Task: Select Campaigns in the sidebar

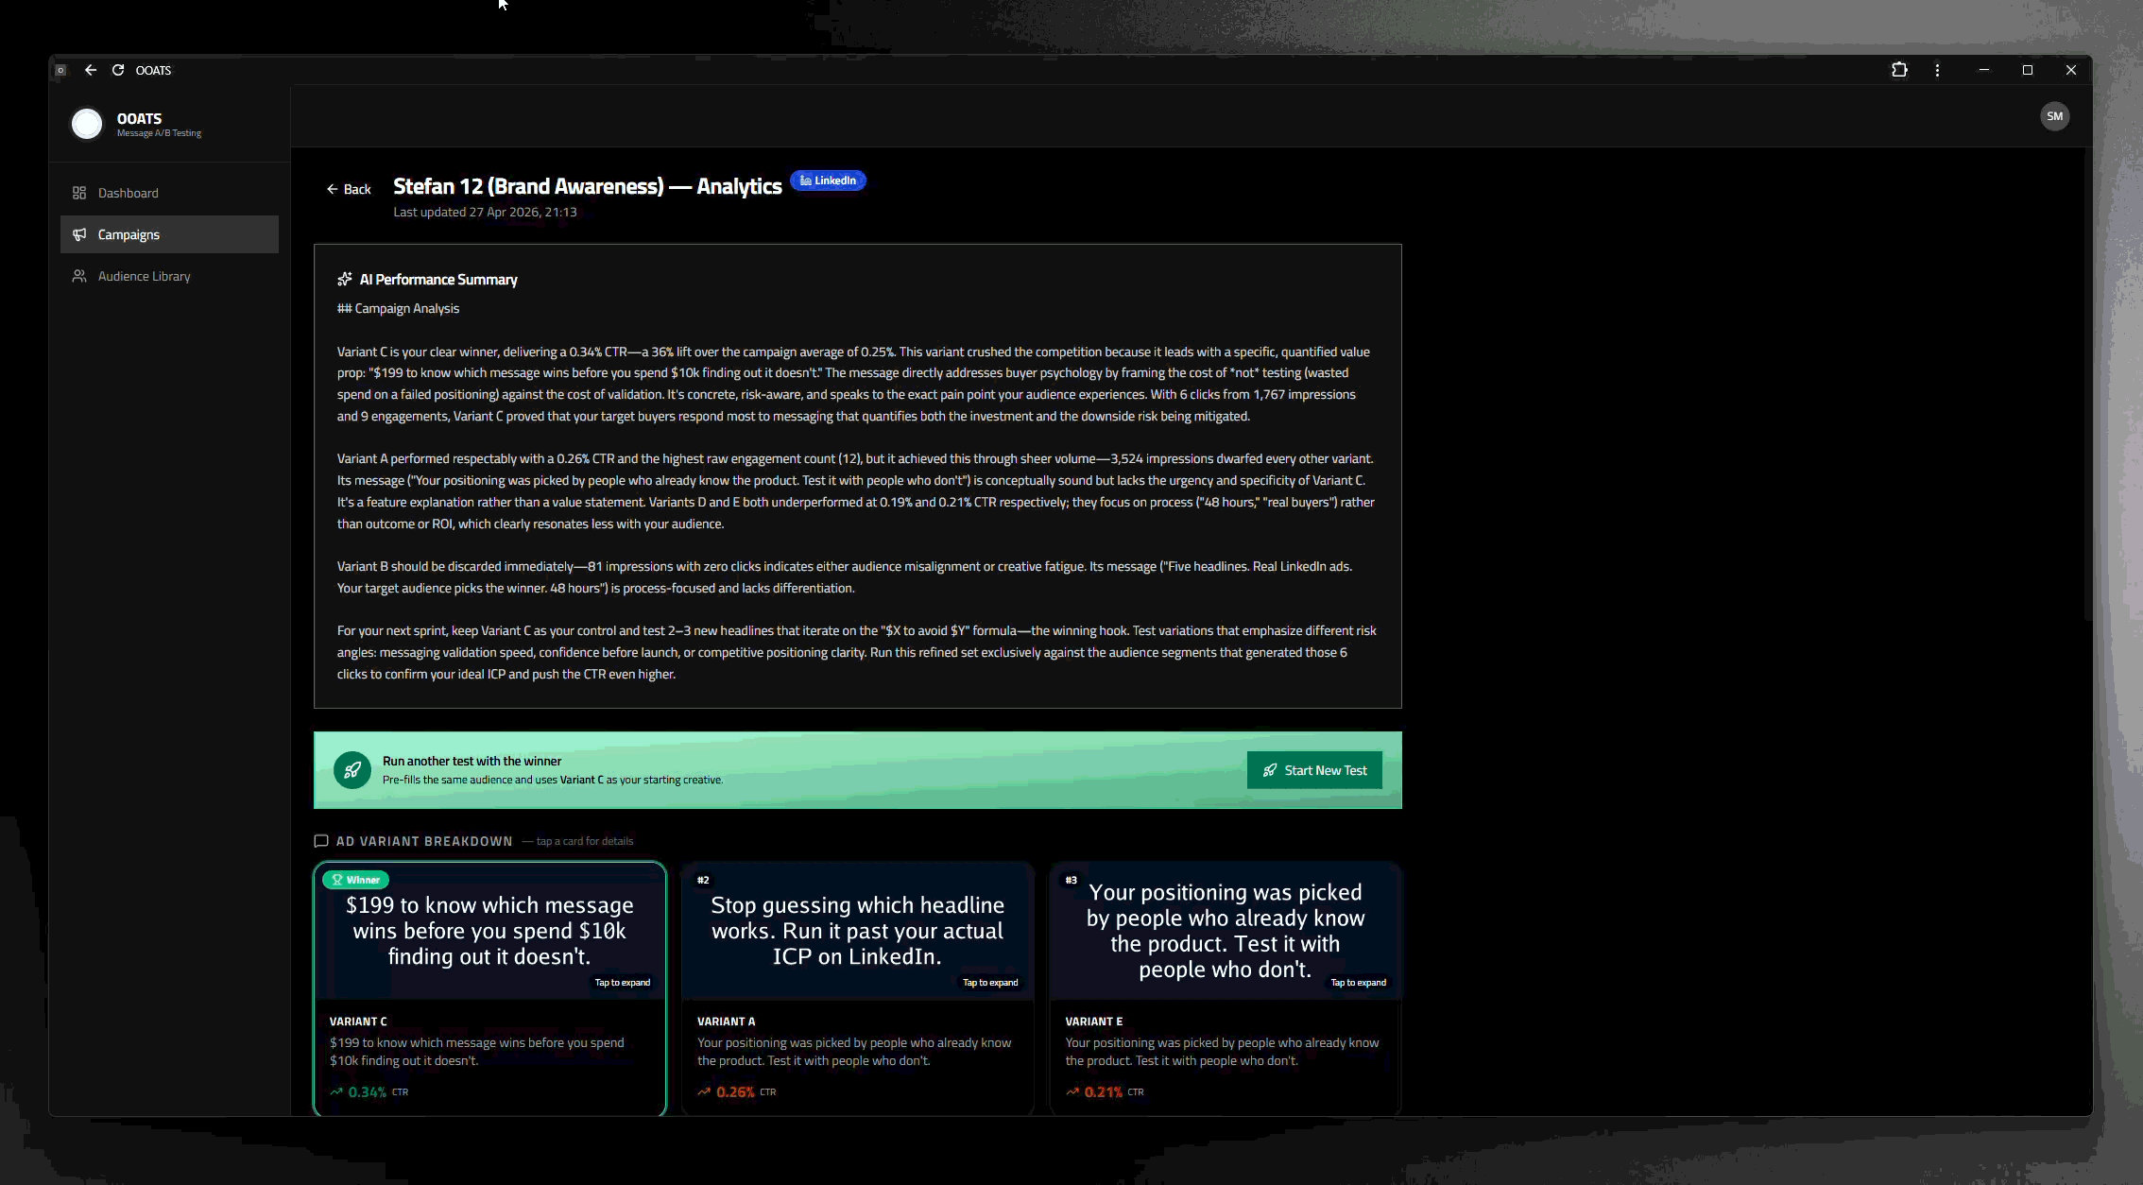Action: tap(169, 234)
